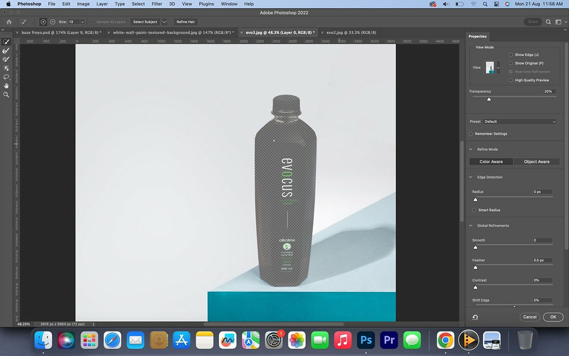
Task: Select the Refine Edge Brush tool
Action: tap(6, 51)
